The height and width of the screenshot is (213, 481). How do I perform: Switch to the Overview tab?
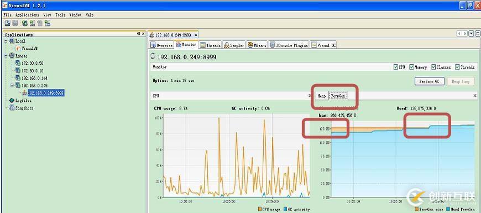coord(161,45)
